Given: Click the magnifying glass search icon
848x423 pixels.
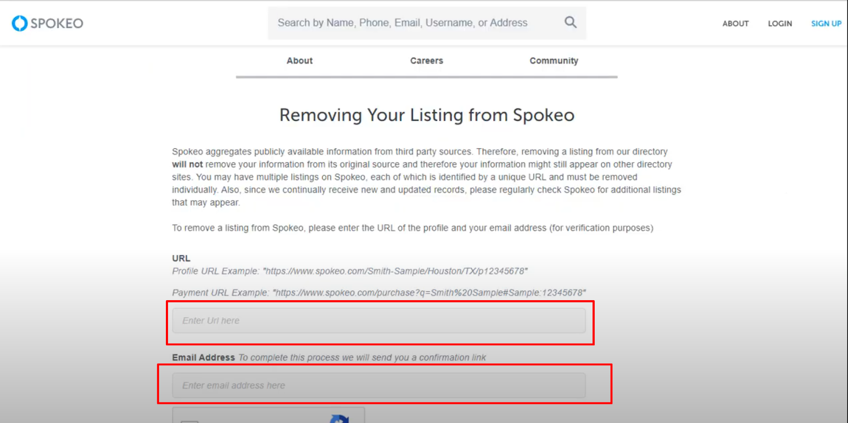Looking at the screenshot, I should (x=570, y=22).
